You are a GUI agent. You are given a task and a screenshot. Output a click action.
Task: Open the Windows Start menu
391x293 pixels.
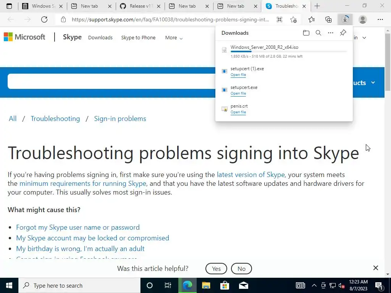(9, 285)
